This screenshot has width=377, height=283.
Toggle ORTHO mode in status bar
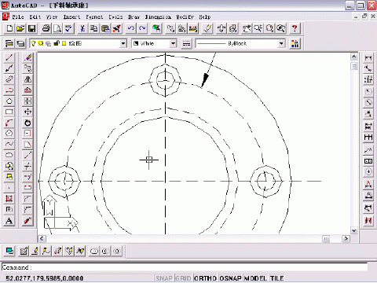coord(205,278)
